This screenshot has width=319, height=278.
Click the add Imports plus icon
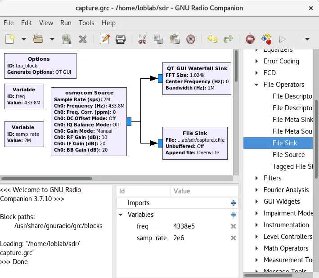(x=234, y=203)
